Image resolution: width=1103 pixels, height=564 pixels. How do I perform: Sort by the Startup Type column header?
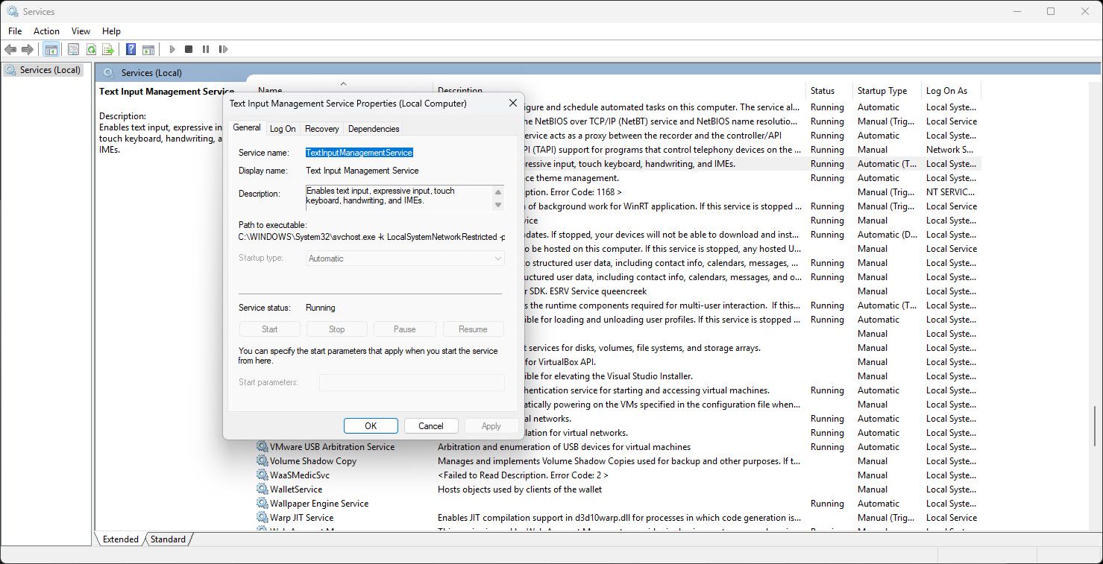coord(887,91)
